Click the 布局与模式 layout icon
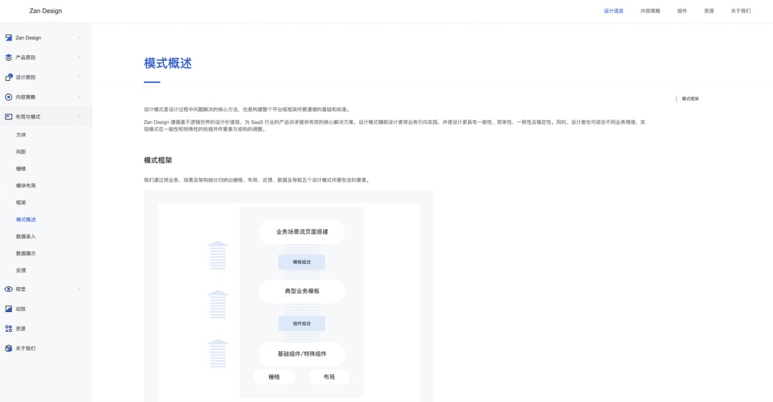Screen dimensions: 773x402 coord(9,117)
